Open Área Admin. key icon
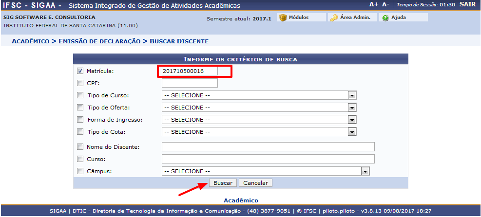 (x=334, y=18)
